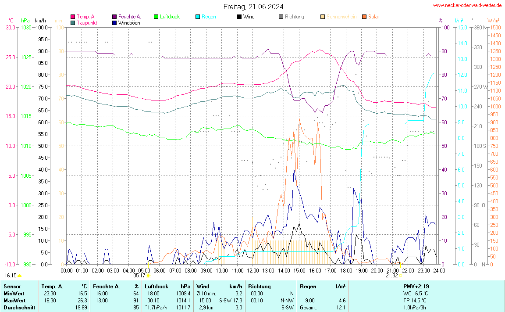The height and width of the screenshot is (312, 505).
Task: Click the yellow icon beside 16:15
Action: point(19,276)
